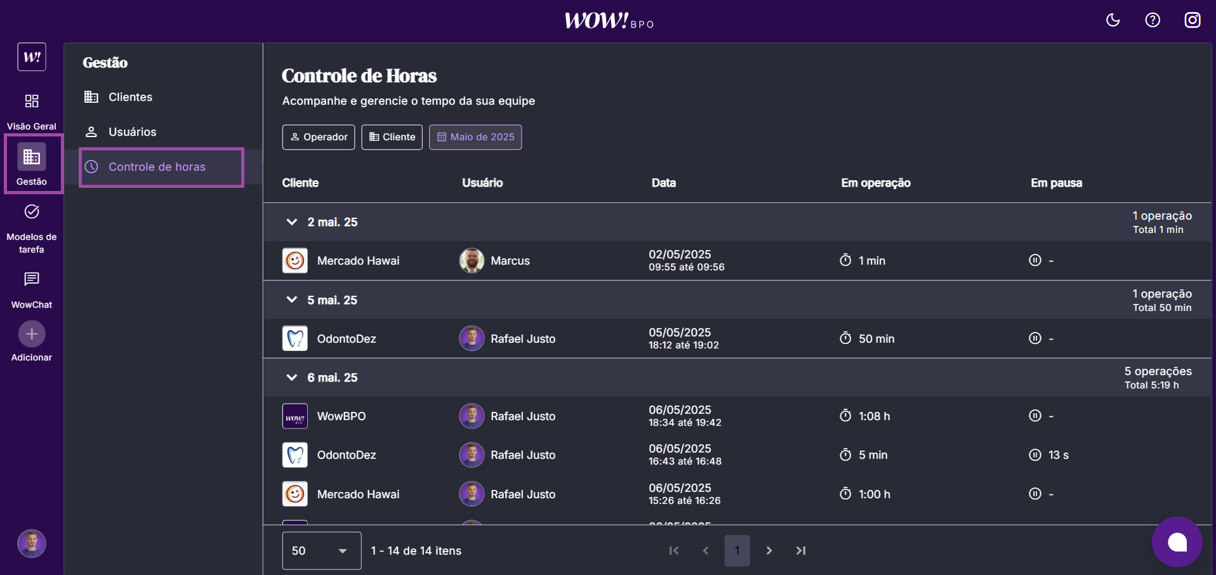Click the W! logo in sidebar

32,57
